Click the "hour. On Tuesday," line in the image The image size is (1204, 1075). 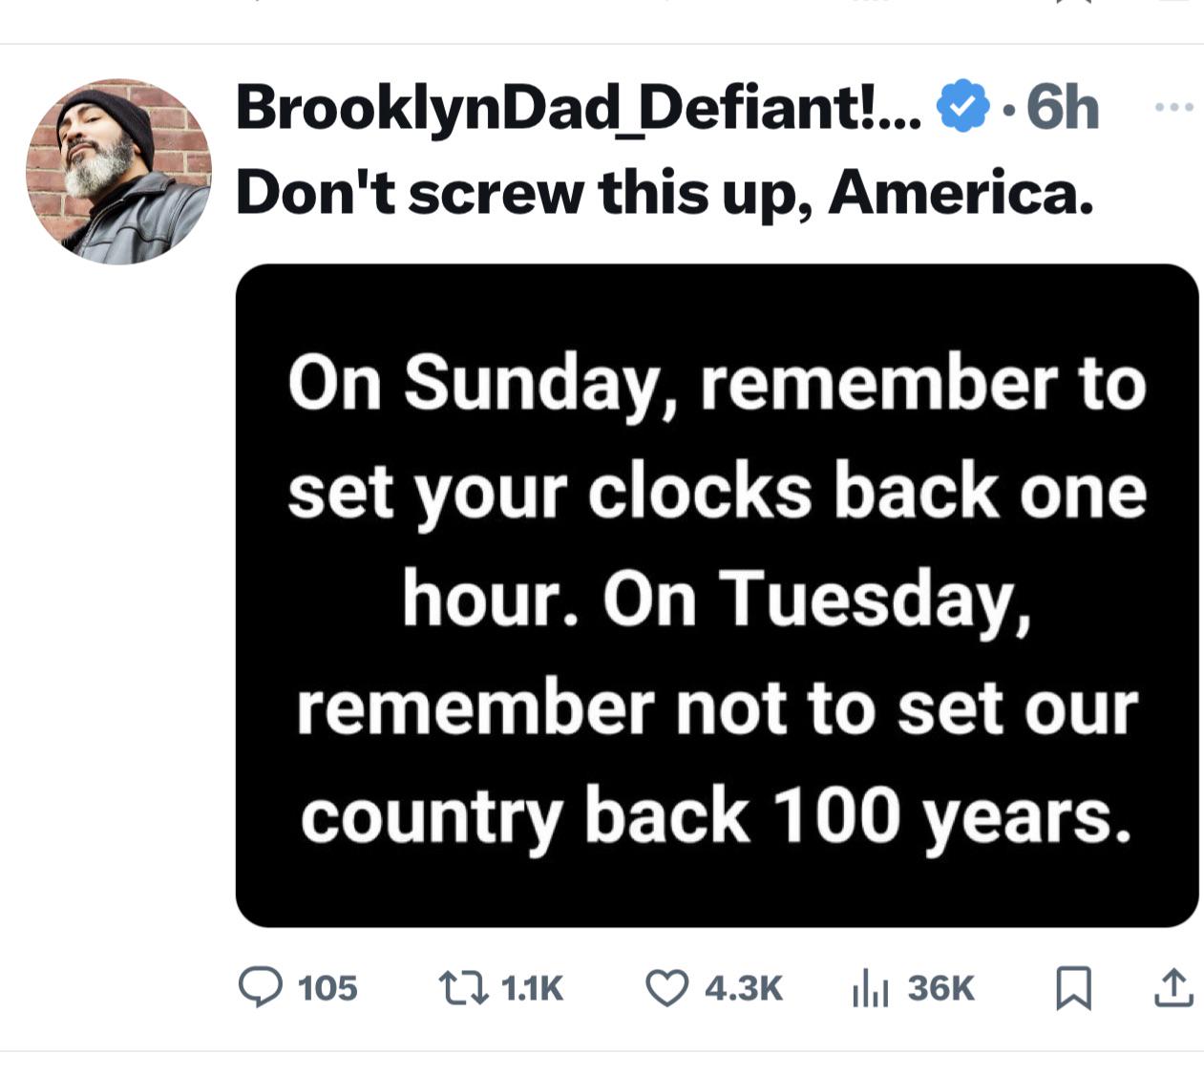pyautogui.click(x=716, y=600)
